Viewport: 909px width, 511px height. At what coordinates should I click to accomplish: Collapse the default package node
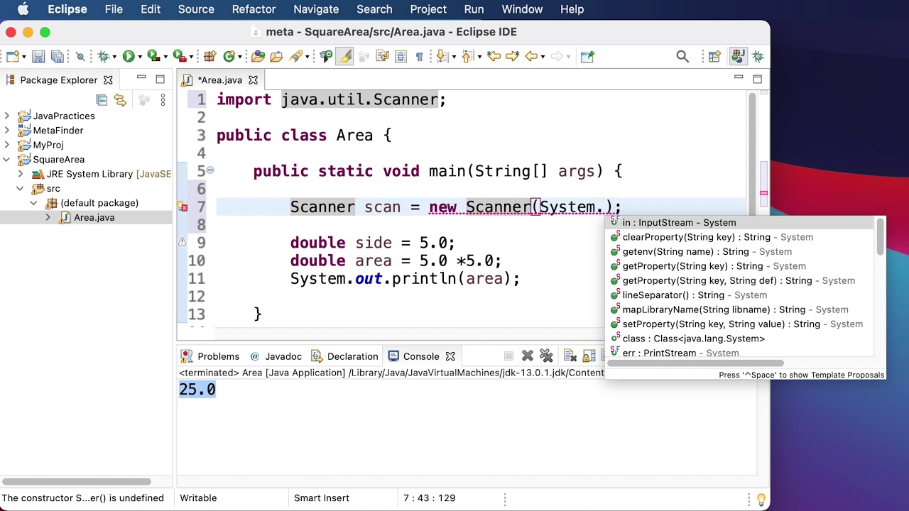[x=33, y=203]
